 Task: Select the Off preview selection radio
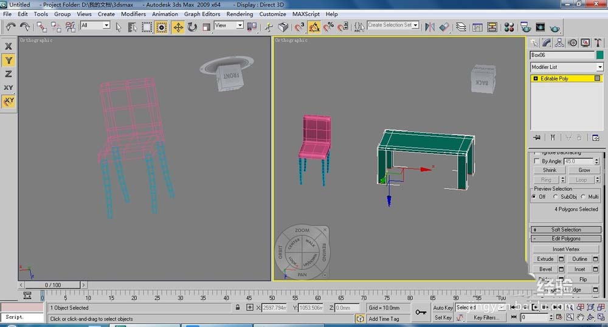pyautogui.click(x=534, y=196)
